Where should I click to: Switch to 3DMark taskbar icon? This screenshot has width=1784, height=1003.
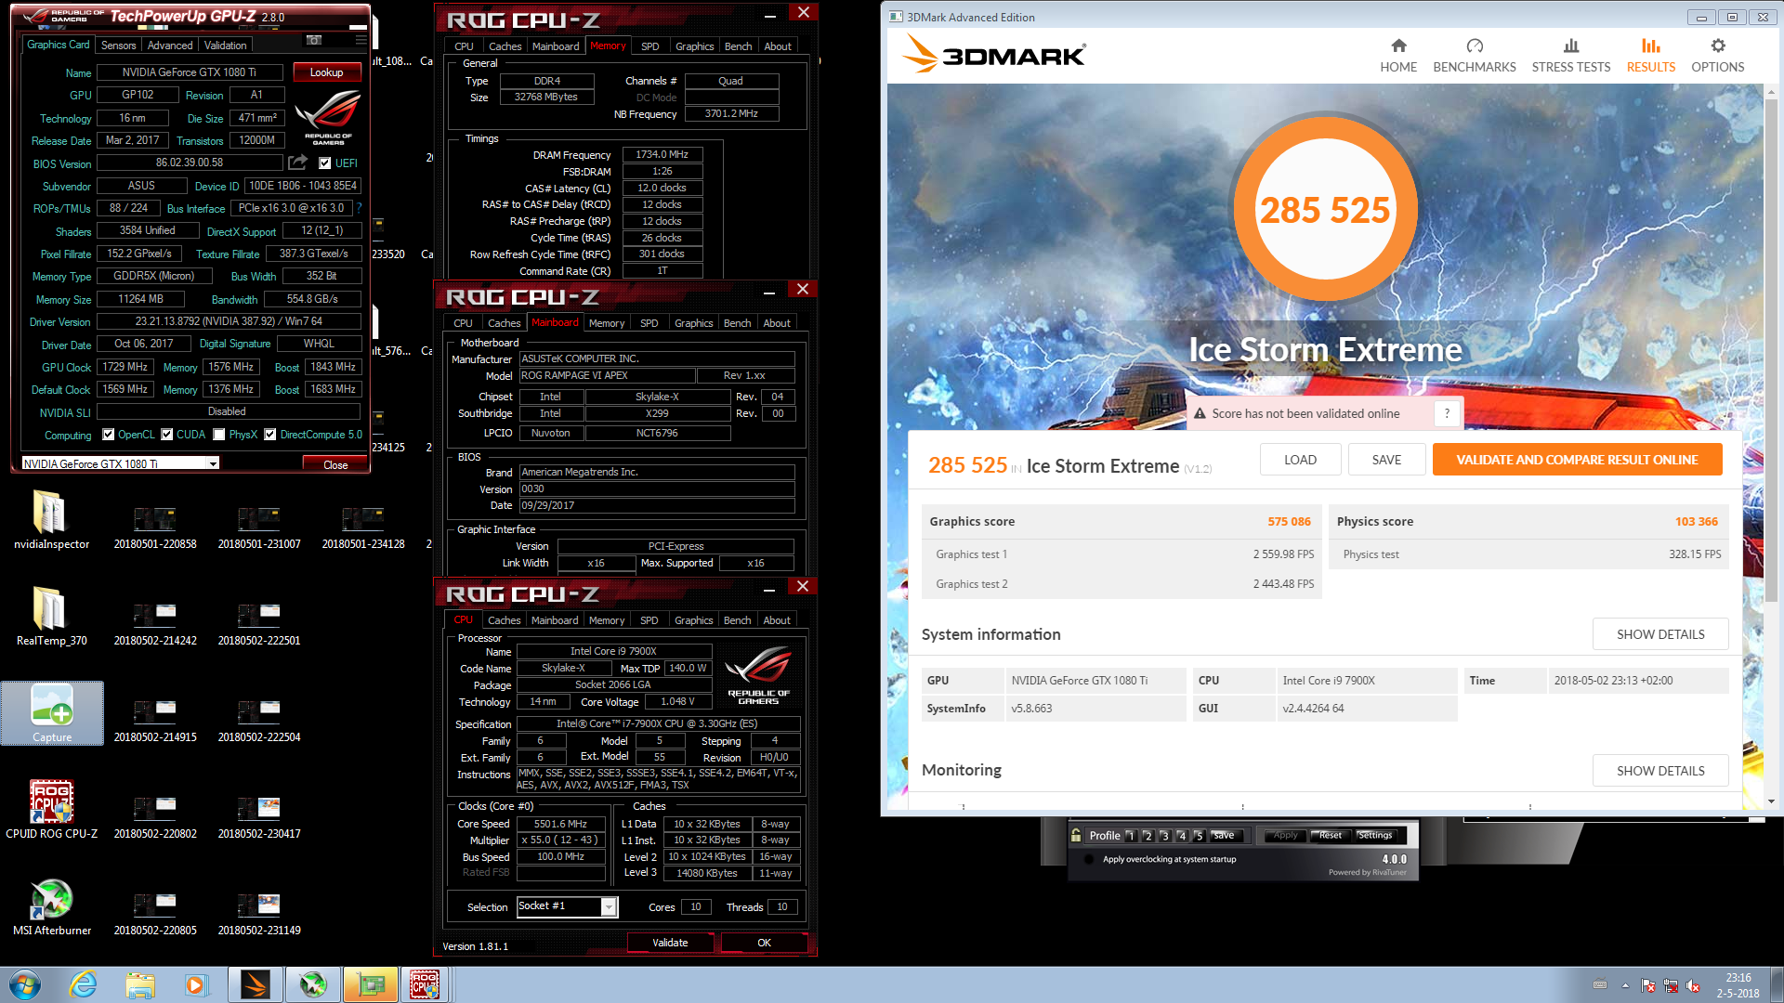255,984
